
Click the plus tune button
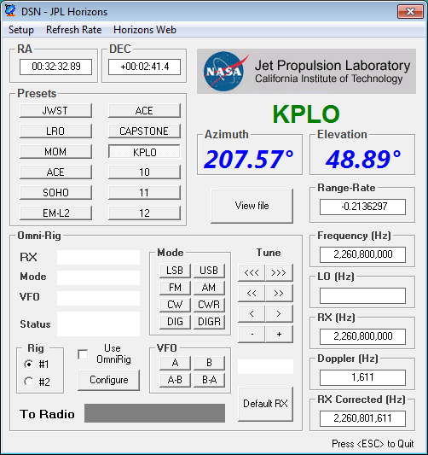pos(279,335)
